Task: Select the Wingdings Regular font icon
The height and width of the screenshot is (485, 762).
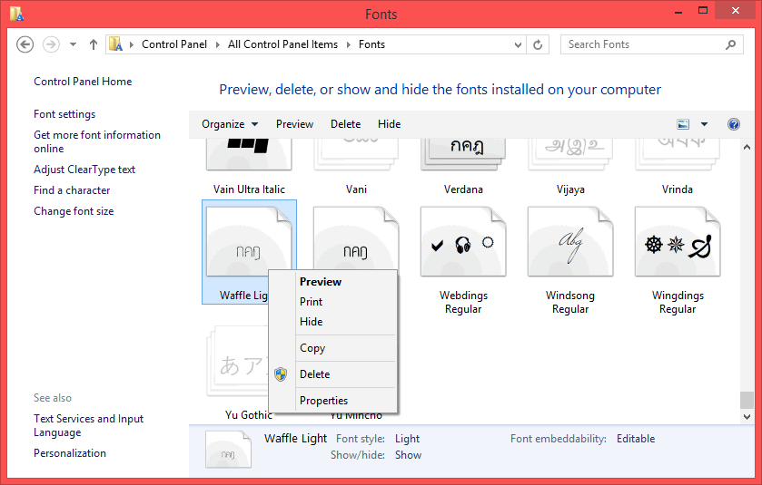Action: 678,241
